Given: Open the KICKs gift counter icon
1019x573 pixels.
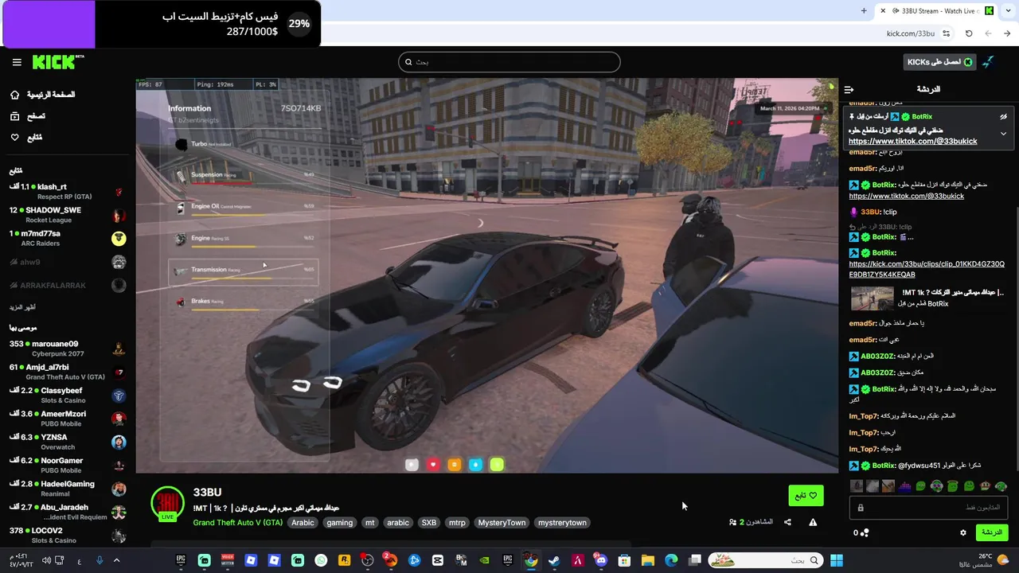Looking at the screenshot, I should click(x=861, y=532).
